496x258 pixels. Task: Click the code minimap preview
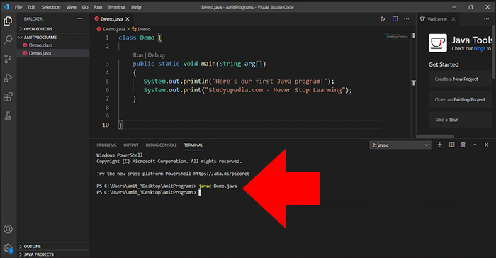tap(397, 36)
